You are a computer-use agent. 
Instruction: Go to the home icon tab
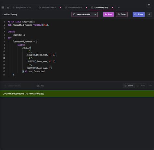[8, 7]
